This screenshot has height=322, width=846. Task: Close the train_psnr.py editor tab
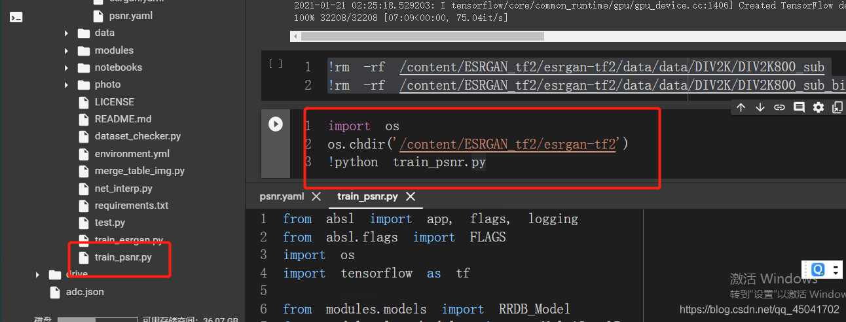(410, 196)
